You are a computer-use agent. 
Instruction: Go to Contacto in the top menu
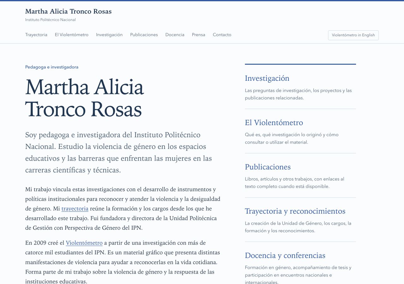click(x=222, y=35)
